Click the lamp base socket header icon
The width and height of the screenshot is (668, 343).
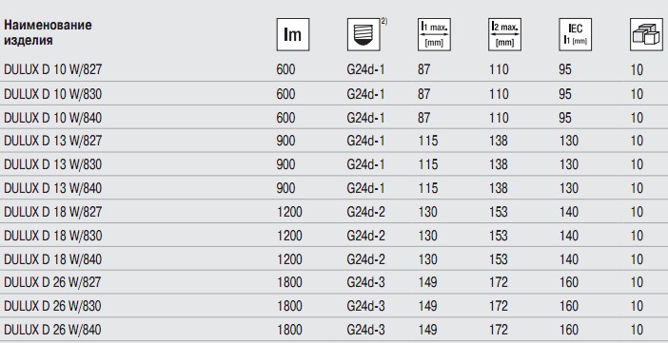coord(363,34)
